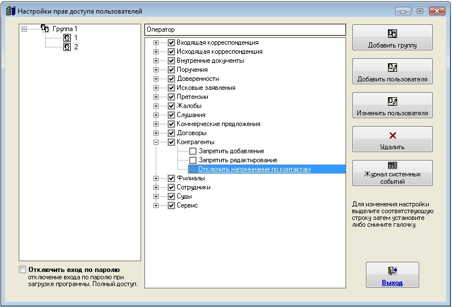Uncheck Поручения checkbox

pos(171,70)
